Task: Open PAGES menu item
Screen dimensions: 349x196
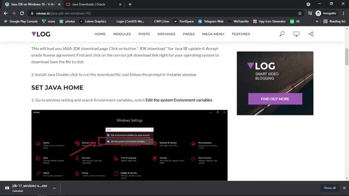Action: tap(189, 34)
